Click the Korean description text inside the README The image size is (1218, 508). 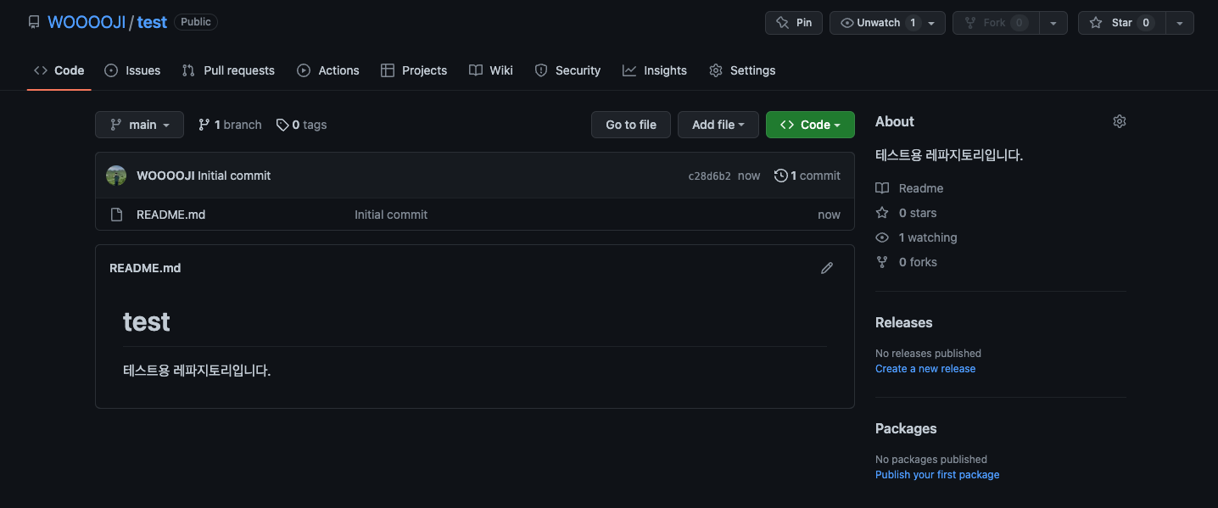tap(197, 371)
